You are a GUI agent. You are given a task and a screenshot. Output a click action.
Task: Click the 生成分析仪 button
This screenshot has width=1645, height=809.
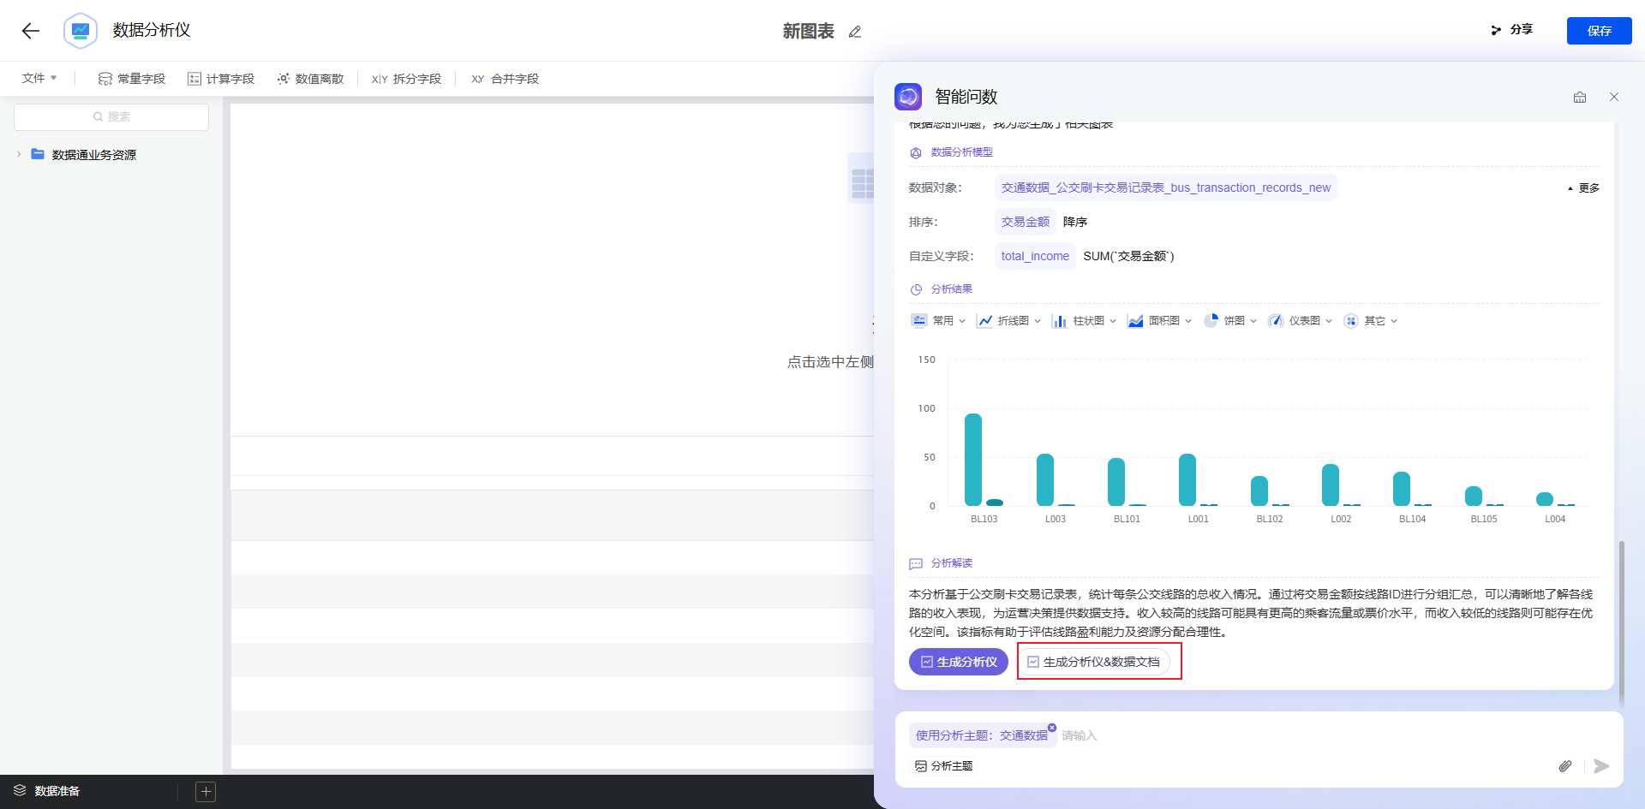(x=958, y=662)
